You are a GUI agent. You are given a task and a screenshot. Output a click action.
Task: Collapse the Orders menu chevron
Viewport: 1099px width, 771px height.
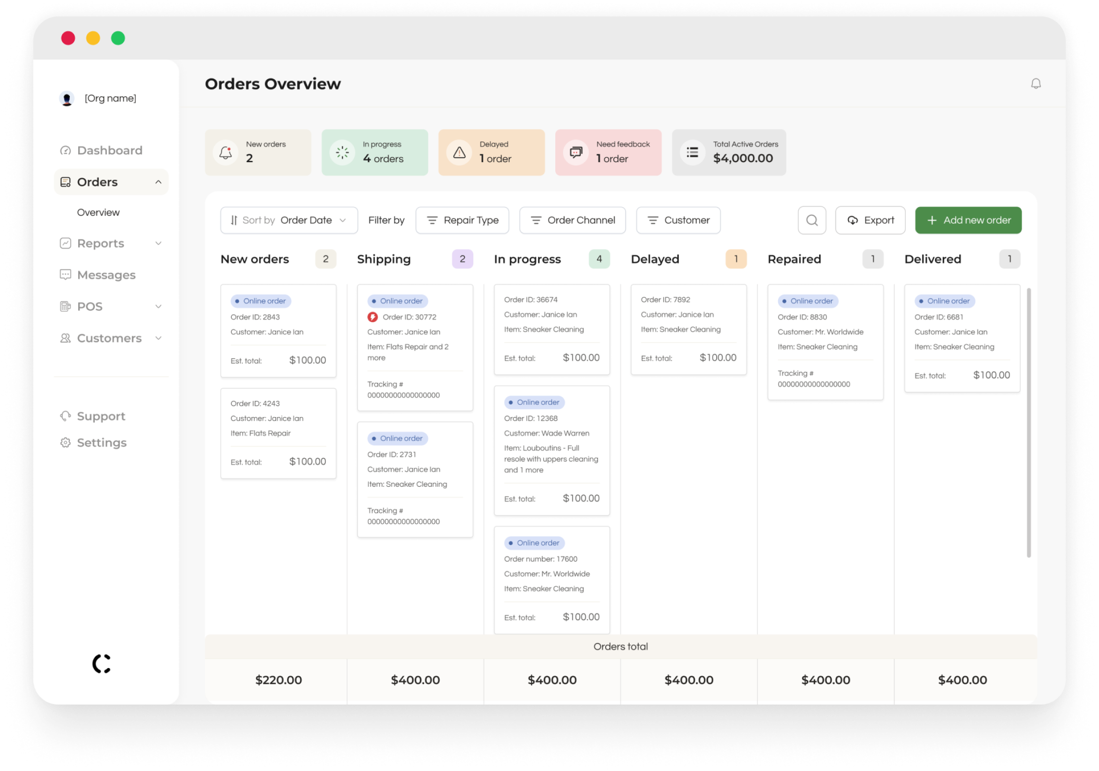tap(158, 182)
